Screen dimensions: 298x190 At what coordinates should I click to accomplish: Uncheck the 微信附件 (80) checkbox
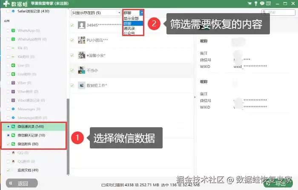tap(8, 144)
